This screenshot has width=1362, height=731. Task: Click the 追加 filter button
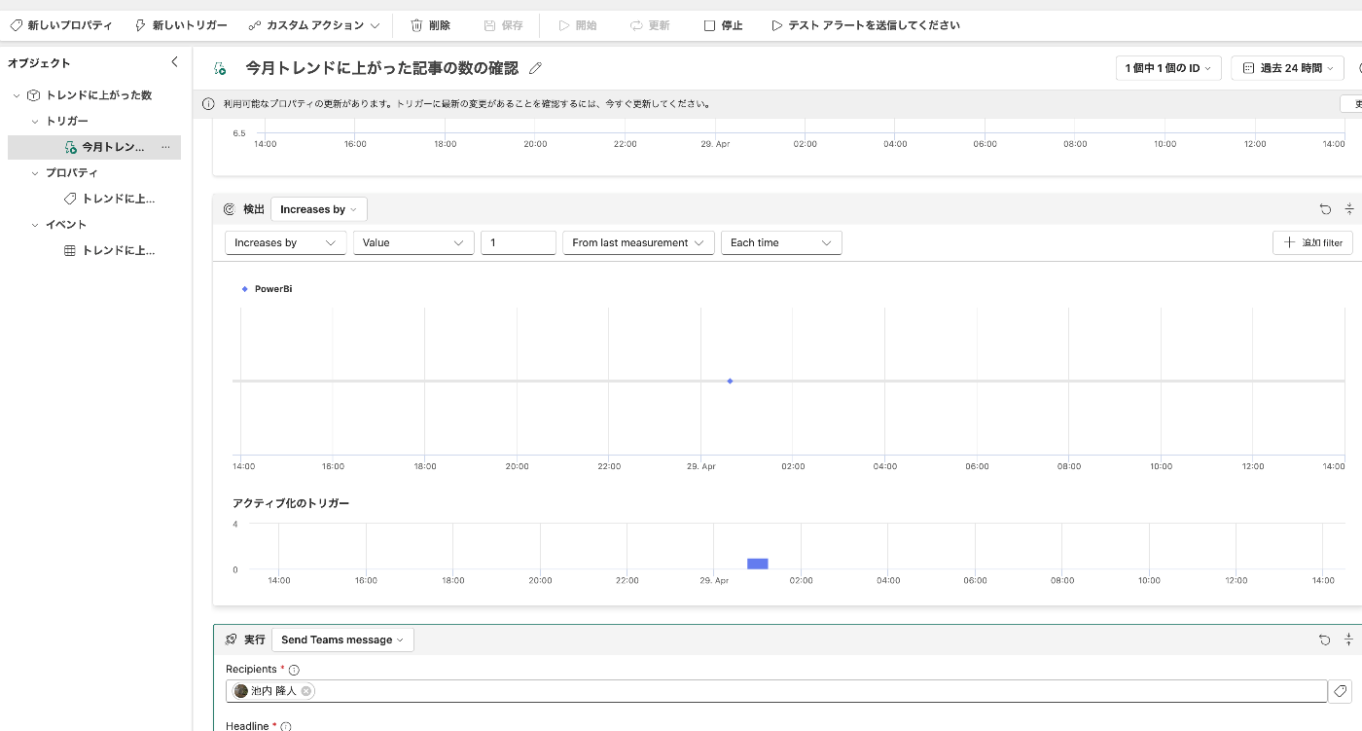click(x=1311, y=242)
